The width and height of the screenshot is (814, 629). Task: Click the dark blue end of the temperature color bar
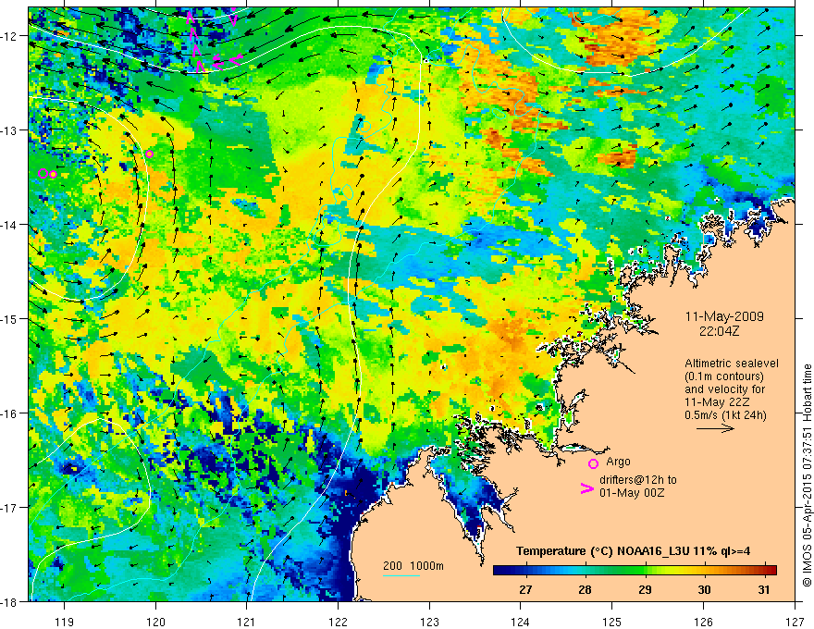(x=501, y=571)
